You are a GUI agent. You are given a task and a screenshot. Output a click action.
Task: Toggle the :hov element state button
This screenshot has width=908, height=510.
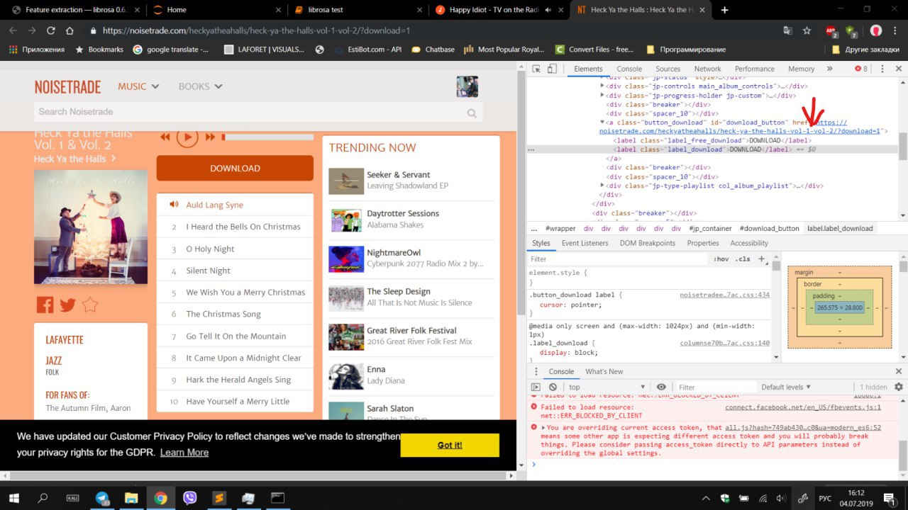tap(721, 259)
